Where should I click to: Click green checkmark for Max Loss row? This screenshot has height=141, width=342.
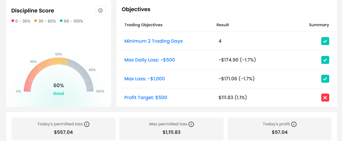[x=325, y=79]
